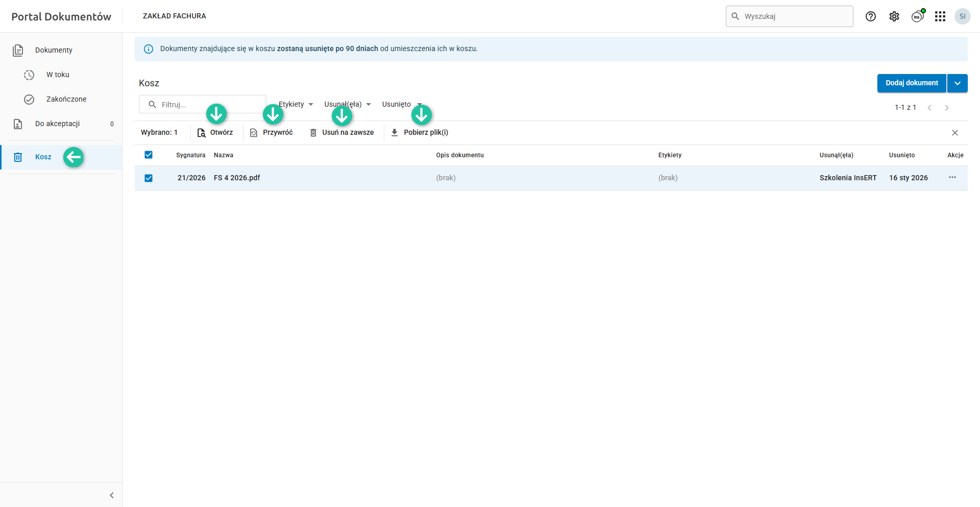Open the Dodaj dokument arrow dropdown

coord(958,83)
